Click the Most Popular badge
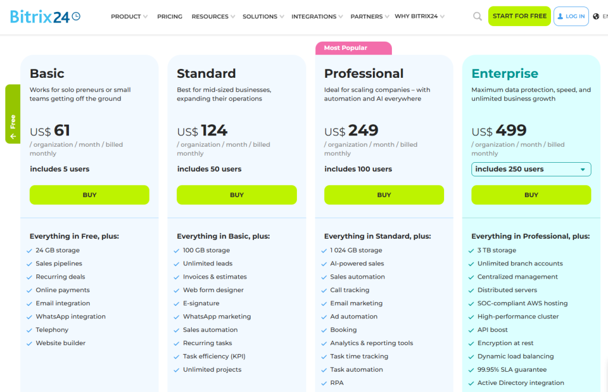Viewport: 608px width, 392px height. [346, 48]
